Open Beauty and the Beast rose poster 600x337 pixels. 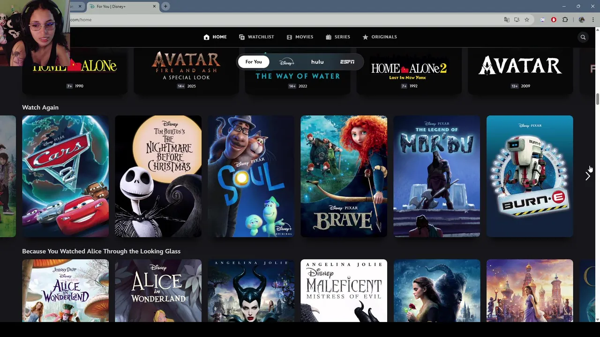[437, 291]
